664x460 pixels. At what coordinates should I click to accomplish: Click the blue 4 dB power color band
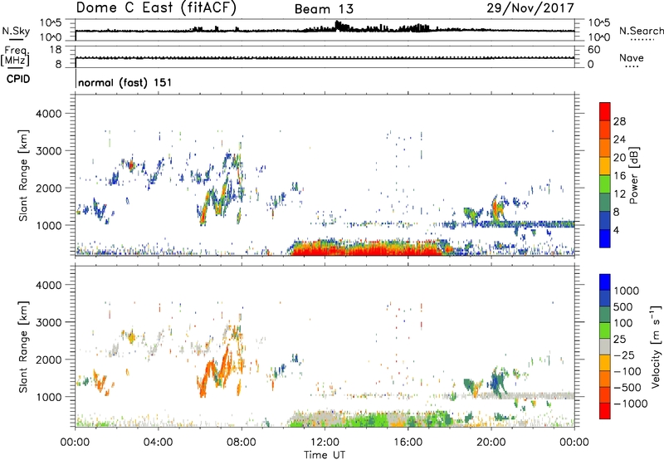(605, 238)
